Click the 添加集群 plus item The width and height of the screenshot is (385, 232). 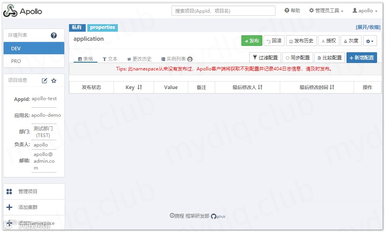pyautogui.click(x=34, y=207)
